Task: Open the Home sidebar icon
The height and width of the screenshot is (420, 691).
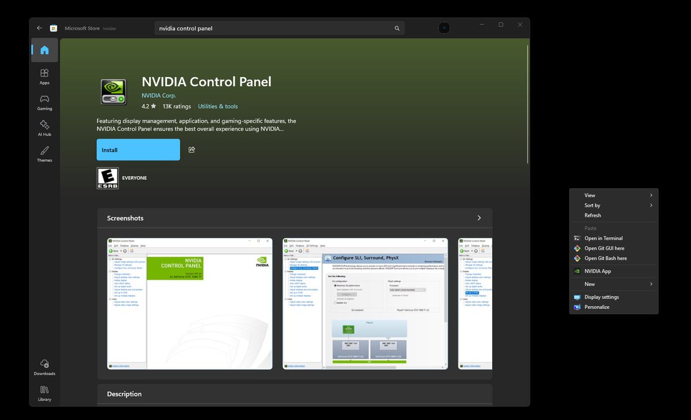Action: (44, 50)
